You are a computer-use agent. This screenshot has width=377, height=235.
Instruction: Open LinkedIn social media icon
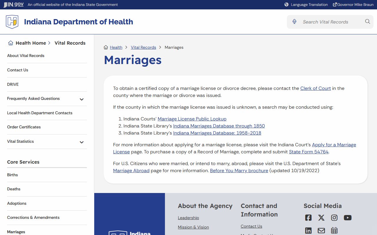tap(308, 231)
